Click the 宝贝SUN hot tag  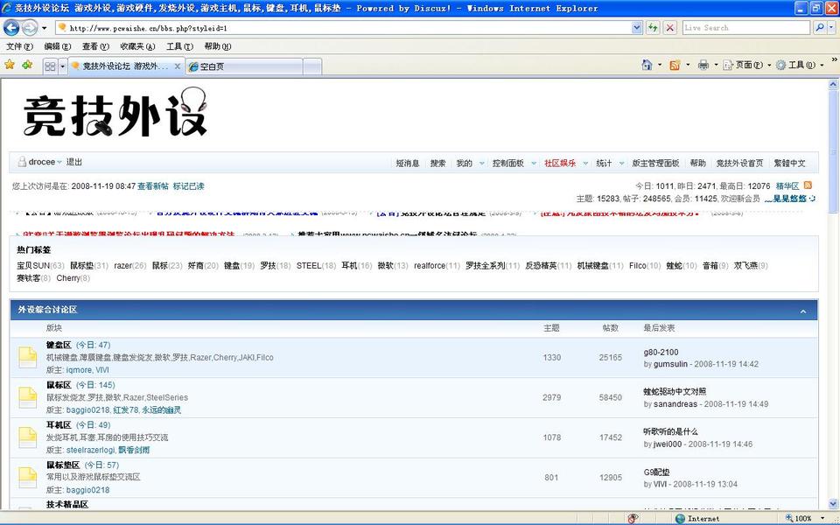tap(33, 266)
